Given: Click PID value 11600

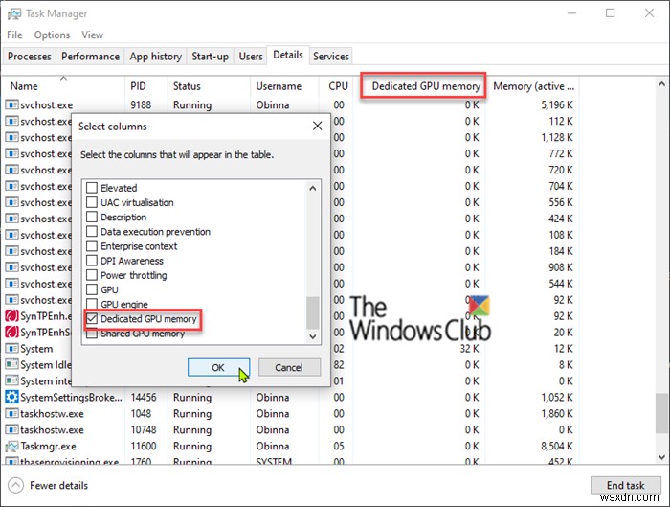Looking at the screenshot, I should (144, 447).
